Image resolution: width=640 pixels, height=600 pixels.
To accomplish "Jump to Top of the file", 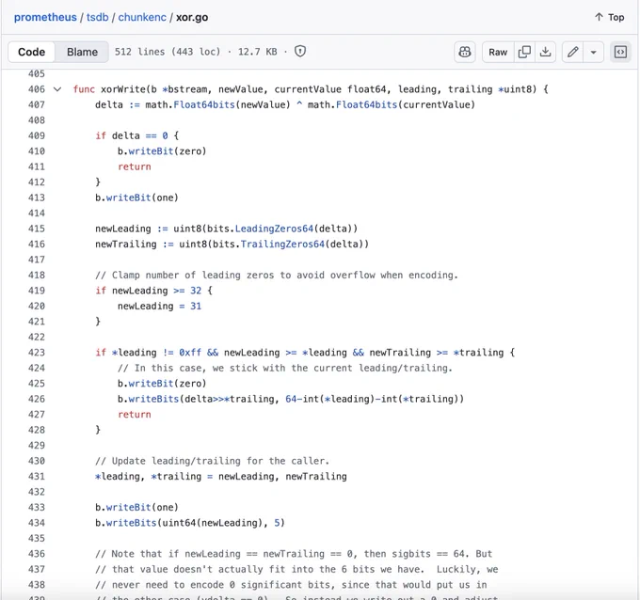I will [x=610, y=17].
